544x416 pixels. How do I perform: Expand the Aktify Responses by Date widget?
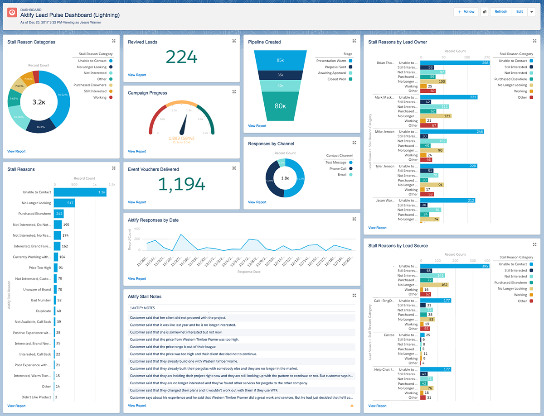click(354, 219)
